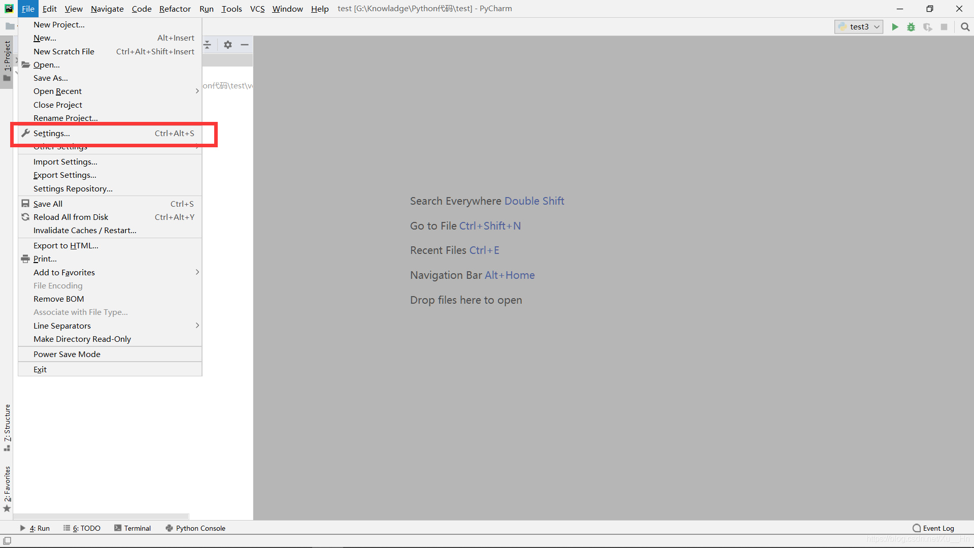Image resolution: width=974 pixels, height=548 pixels.
Task: Select Settings... in the File menu
Action: (x=110, y=134)
